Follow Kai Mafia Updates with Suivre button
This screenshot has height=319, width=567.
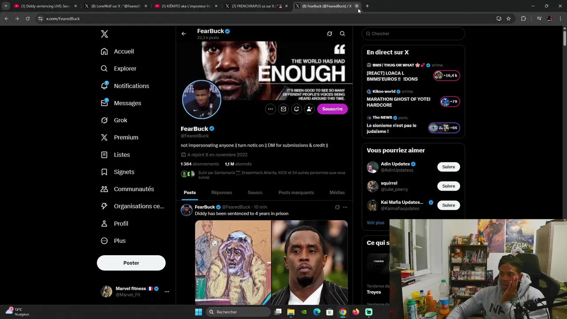(x=449, y=205)
